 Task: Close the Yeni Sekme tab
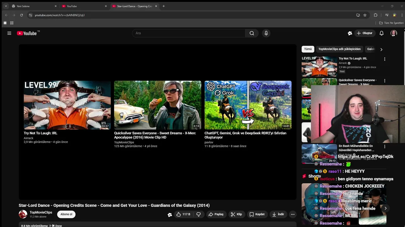[x=56, y=6]
